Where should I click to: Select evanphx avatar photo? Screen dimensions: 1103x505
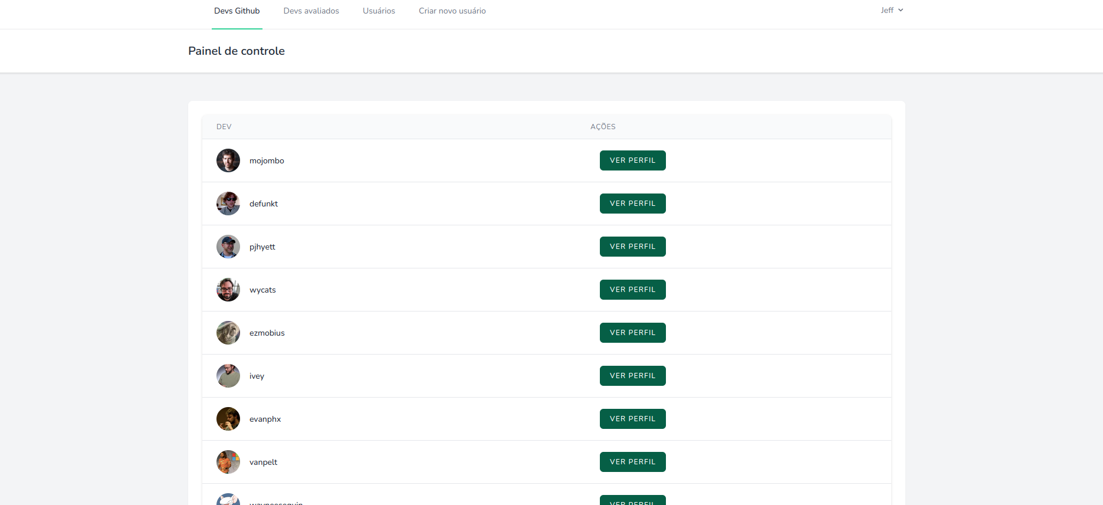click(228, 419)
